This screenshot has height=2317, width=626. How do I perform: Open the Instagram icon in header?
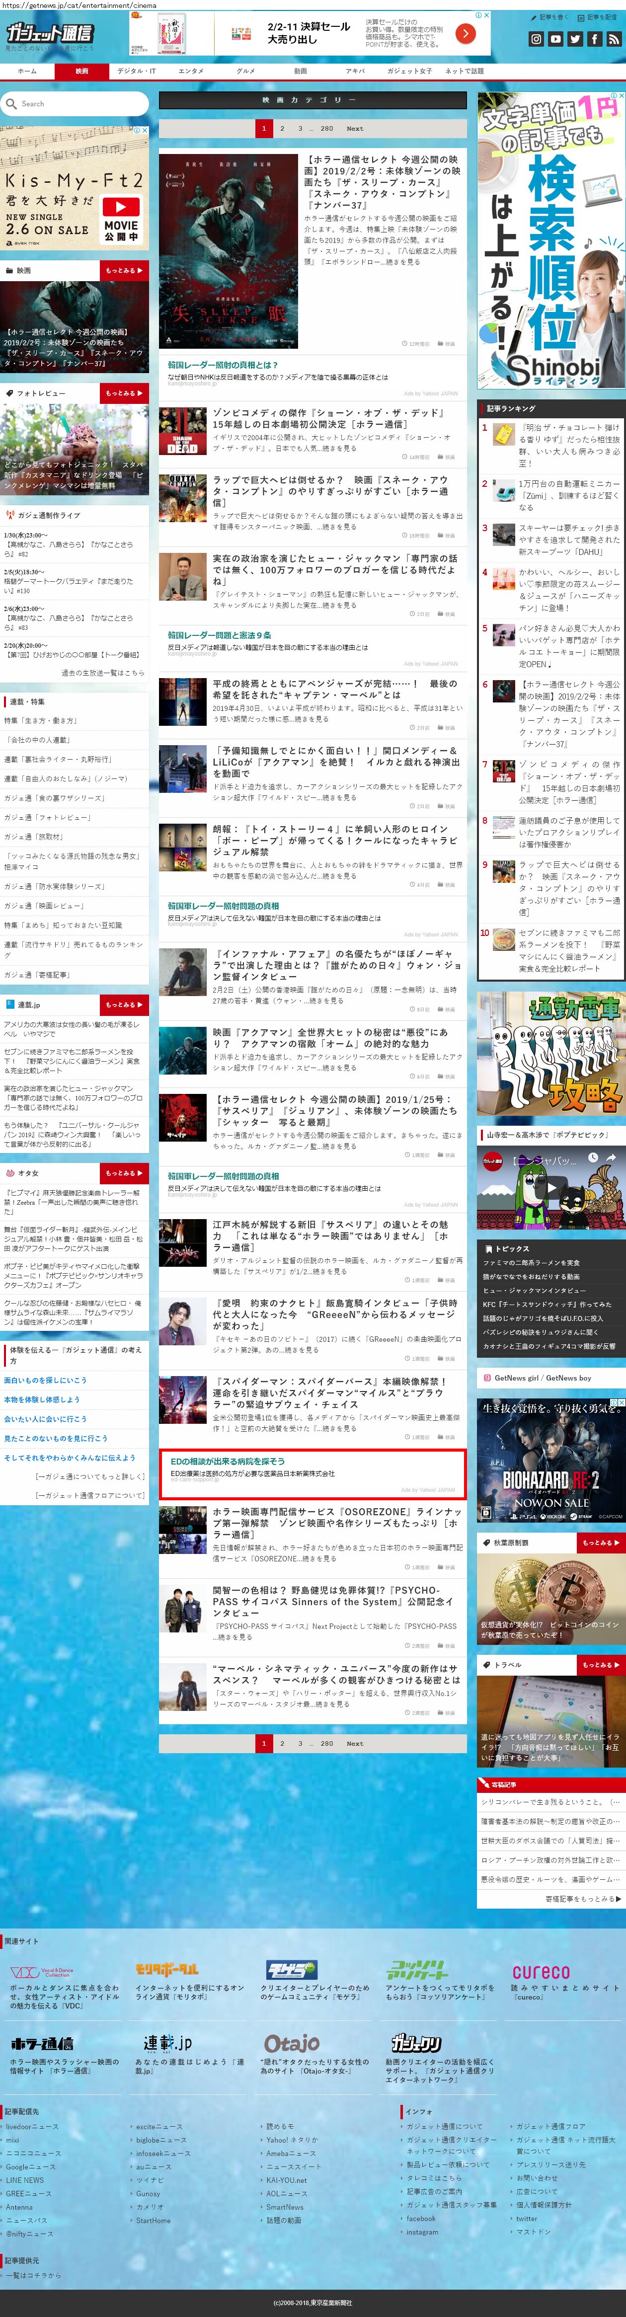point(536,39)
